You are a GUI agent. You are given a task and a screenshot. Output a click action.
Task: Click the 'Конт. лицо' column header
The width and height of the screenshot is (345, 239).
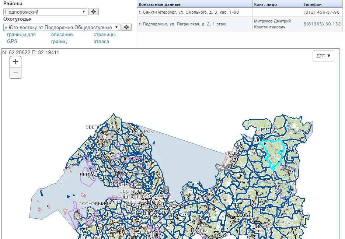coord(265,4)
